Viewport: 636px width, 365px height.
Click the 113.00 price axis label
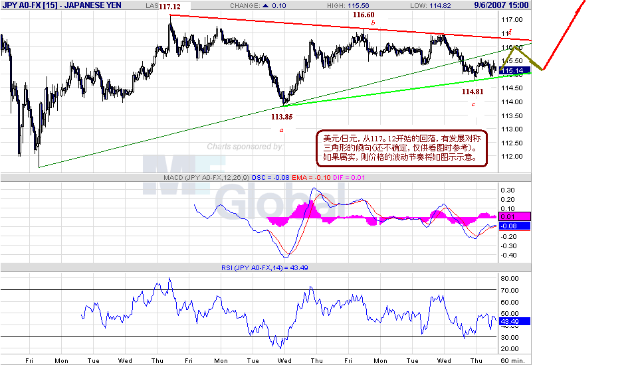[x=512, y=129]
